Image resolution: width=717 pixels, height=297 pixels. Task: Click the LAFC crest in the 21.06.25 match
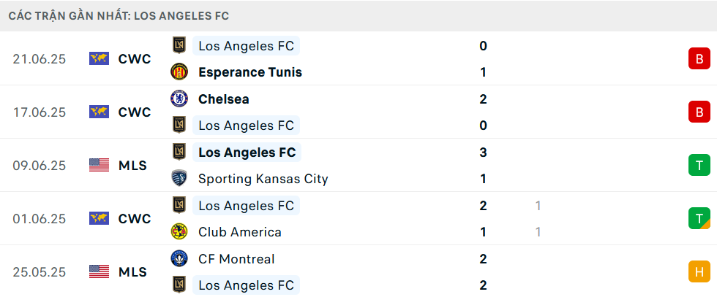click(x=179, y=45)
